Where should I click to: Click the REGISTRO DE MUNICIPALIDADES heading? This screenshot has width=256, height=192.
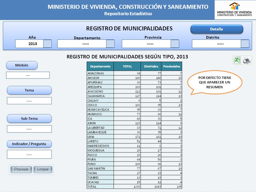point(129,29)
